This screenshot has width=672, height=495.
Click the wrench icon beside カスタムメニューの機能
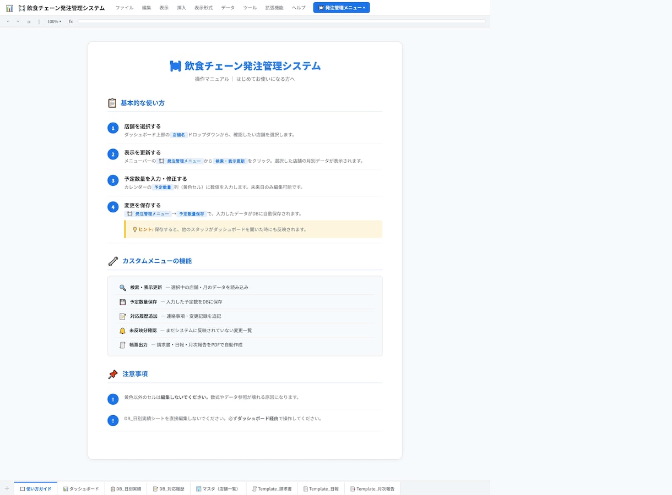[113, 261]
